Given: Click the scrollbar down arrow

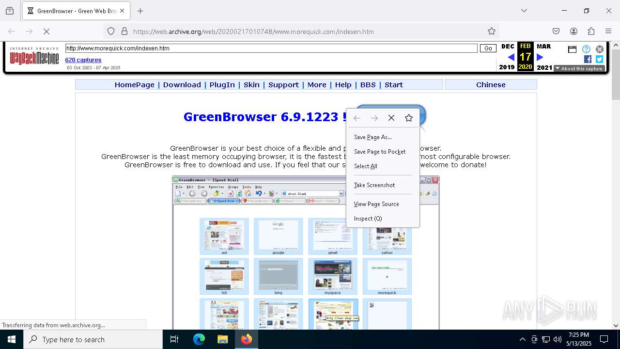Looking at the screenshot, I should point(616,326).
